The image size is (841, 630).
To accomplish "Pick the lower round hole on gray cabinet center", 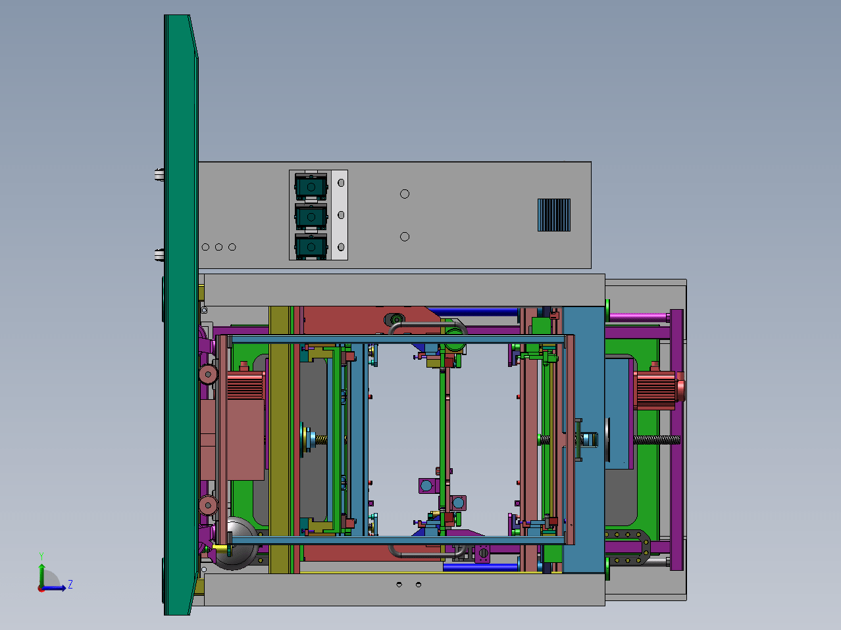I will pos(405,237).
